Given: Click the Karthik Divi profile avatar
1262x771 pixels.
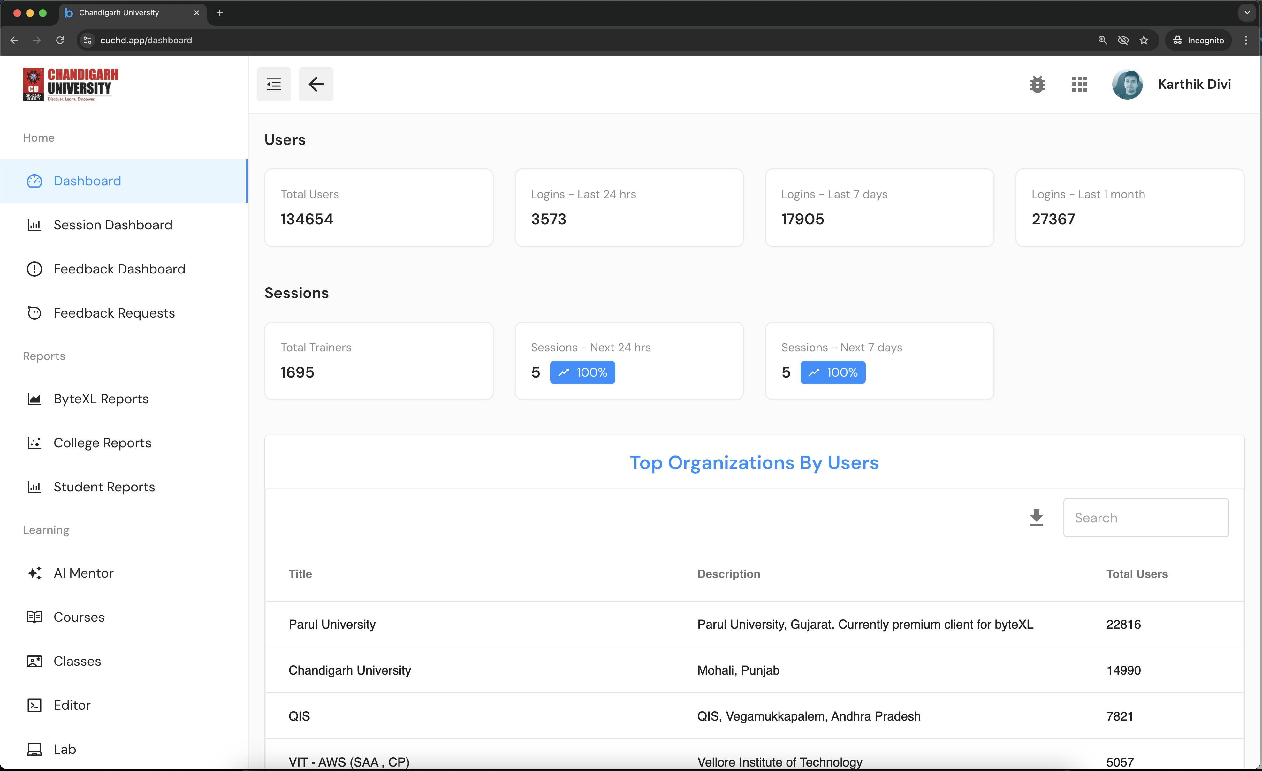Looking at the screenshot, I should click(1127, 84).
